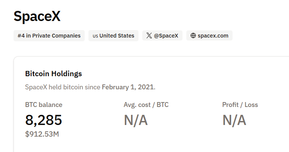Click the globe icon beside spacex.com

(193, 36)
